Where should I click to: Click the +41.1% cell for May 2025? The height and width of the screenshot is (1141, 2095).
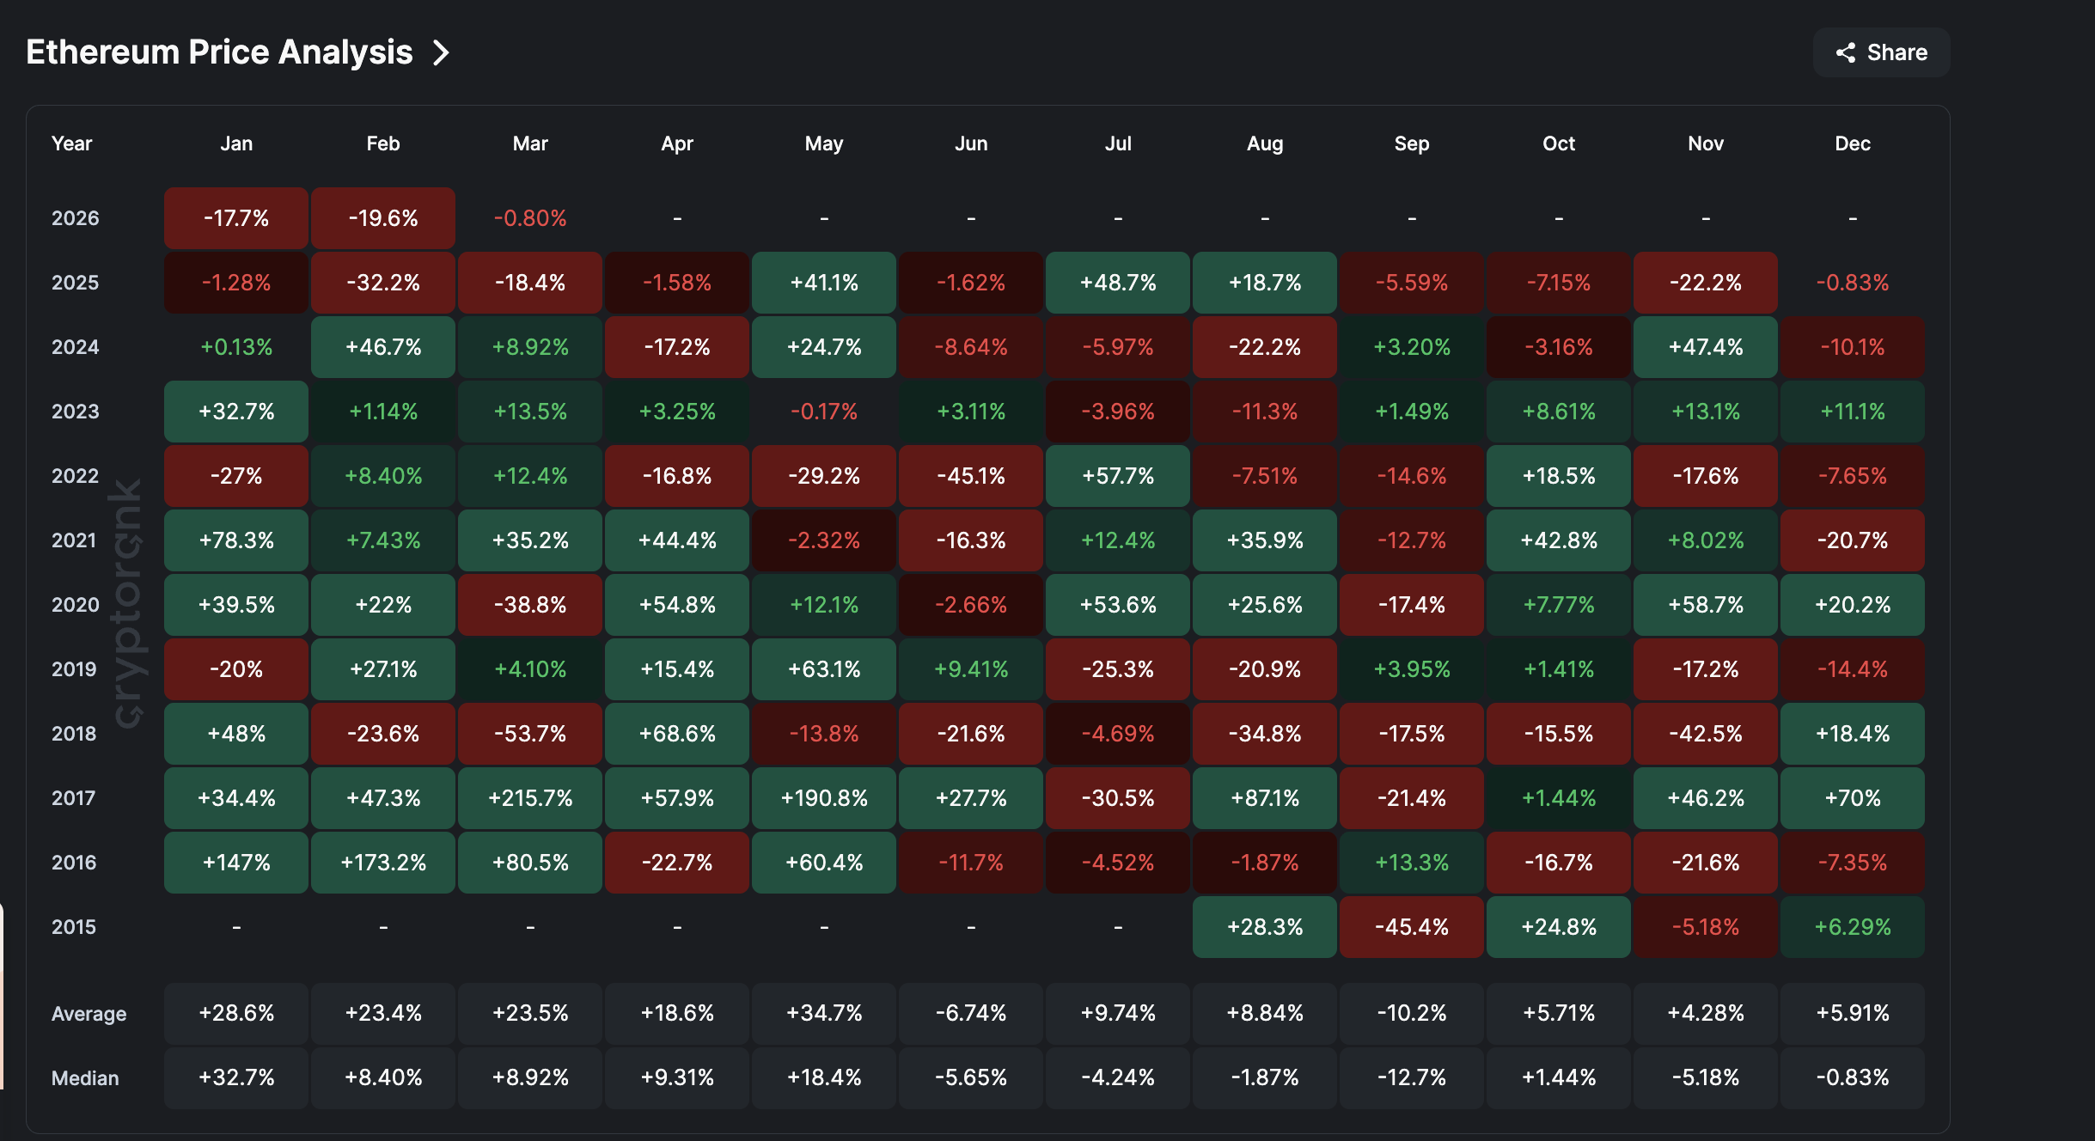tap(823, 283)
